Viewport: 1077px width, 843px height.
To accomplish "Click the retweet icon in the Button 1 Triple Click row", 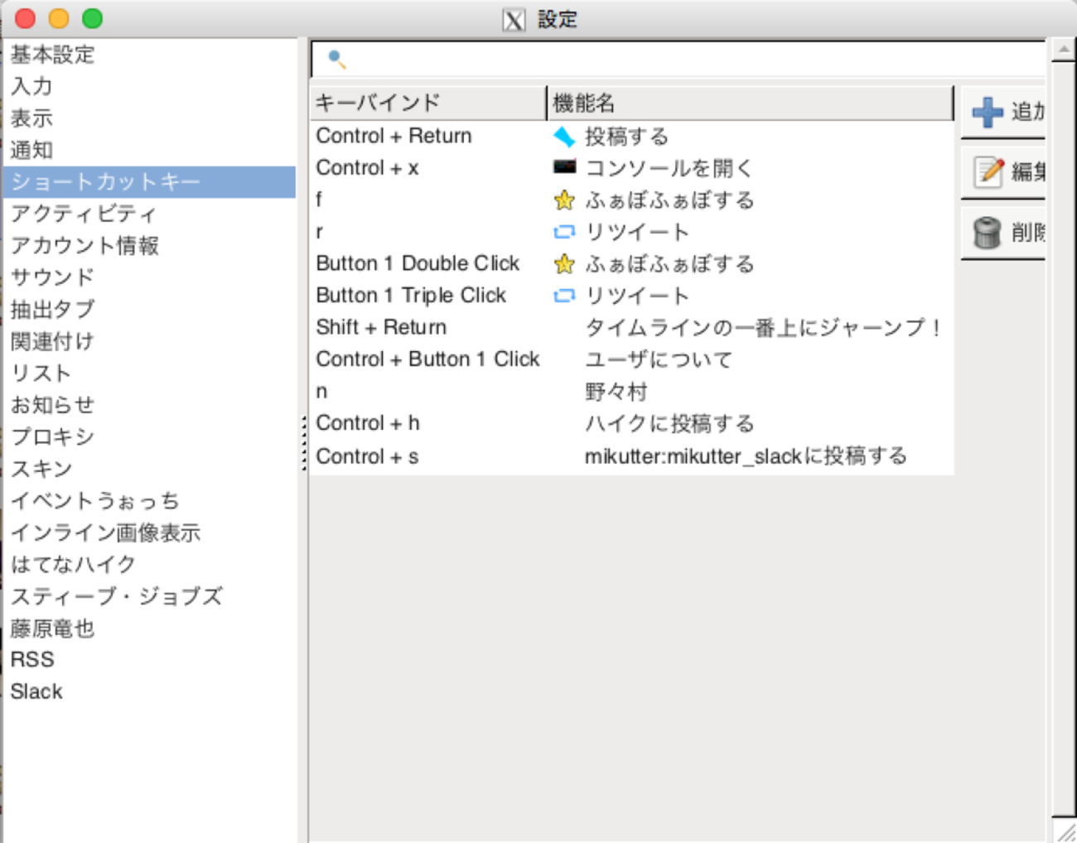I will tap(564, 296).
